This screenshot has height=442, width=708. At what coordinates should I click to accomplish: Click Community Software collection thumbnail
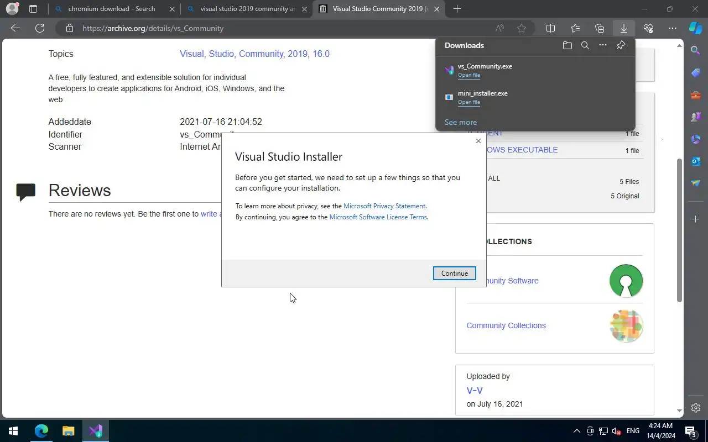click(x=626, y=281)
